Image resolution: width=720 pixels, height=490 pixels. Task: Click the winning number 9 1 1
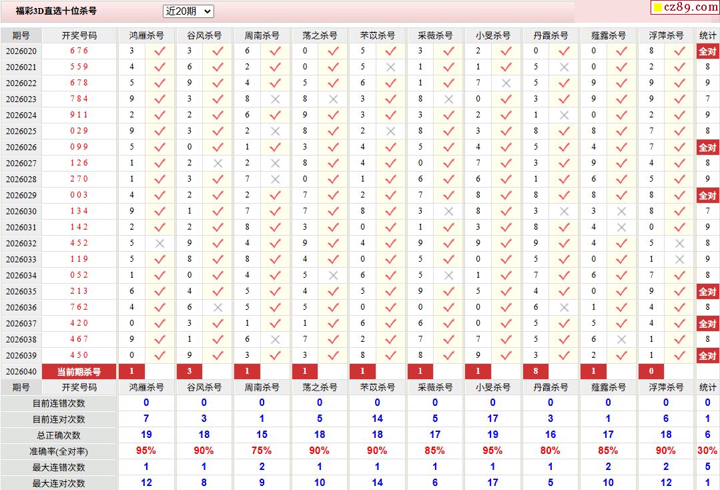tap(79, 115)
